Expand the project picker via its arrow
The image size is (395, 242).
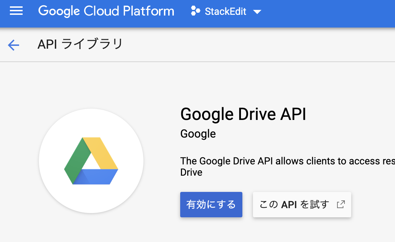(258, 11)
